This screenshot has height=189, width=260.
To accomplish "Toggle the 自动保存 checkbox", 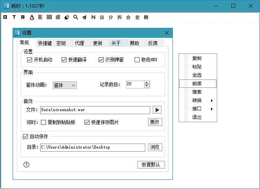I will pos(25,136).
